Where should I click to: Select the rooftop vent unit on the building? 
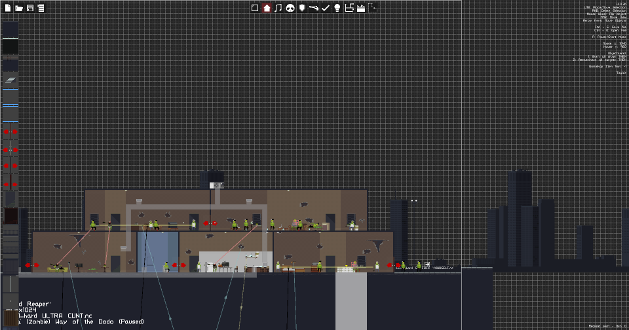[x=217, y=185]
